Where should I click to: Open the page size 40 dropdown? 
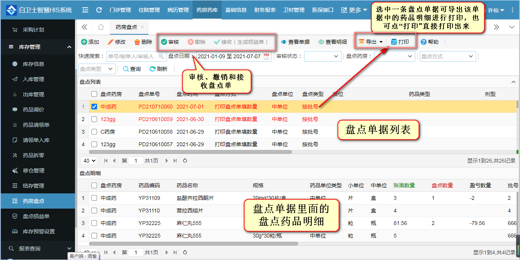point(89,161)
